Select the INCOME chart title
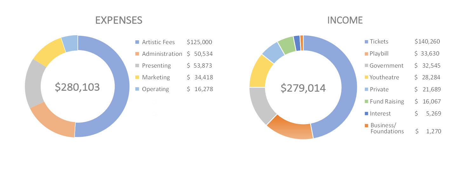The width and height of the screenshot is (463, 179). [345, 20]
